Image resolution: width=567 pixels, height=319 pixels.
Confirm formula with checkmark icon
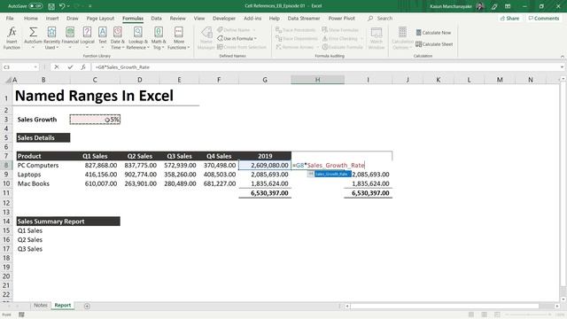(70, 67)
